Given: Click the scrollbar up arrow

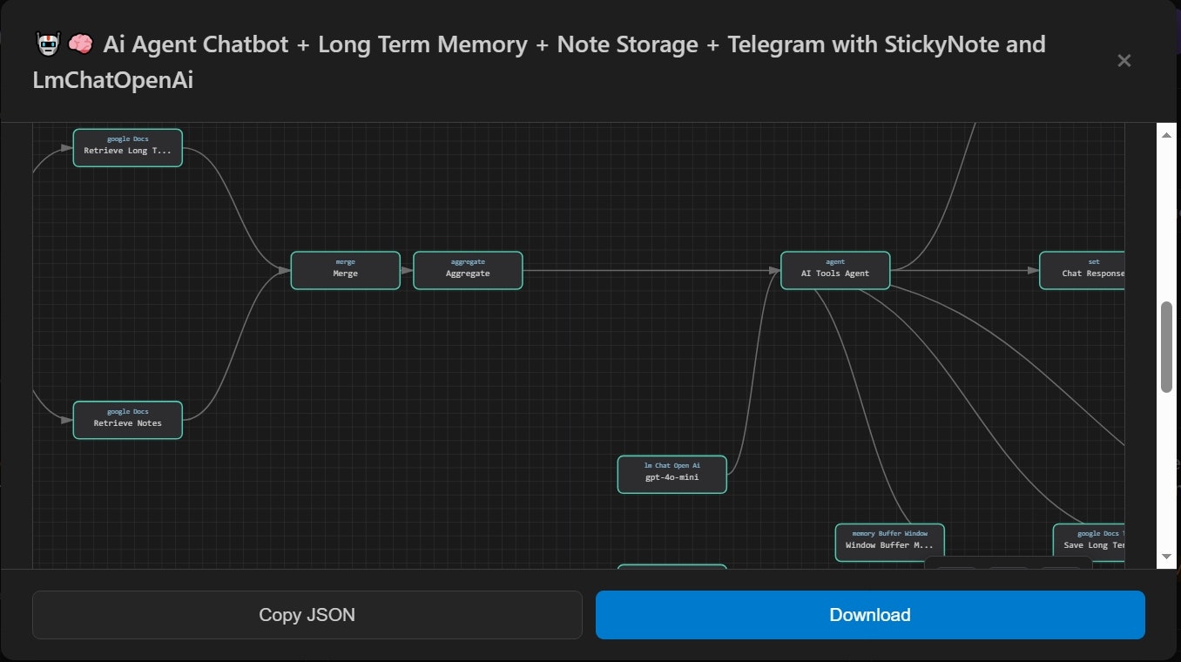Looking at the screenshot, I should (x=1165, y=133).
